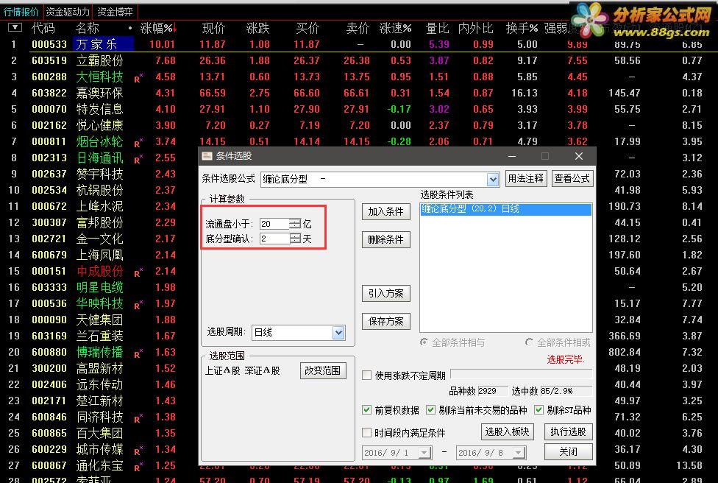Sort by the 现价 column header
Screen dimensions: 718x483
[x=213, y=29]
